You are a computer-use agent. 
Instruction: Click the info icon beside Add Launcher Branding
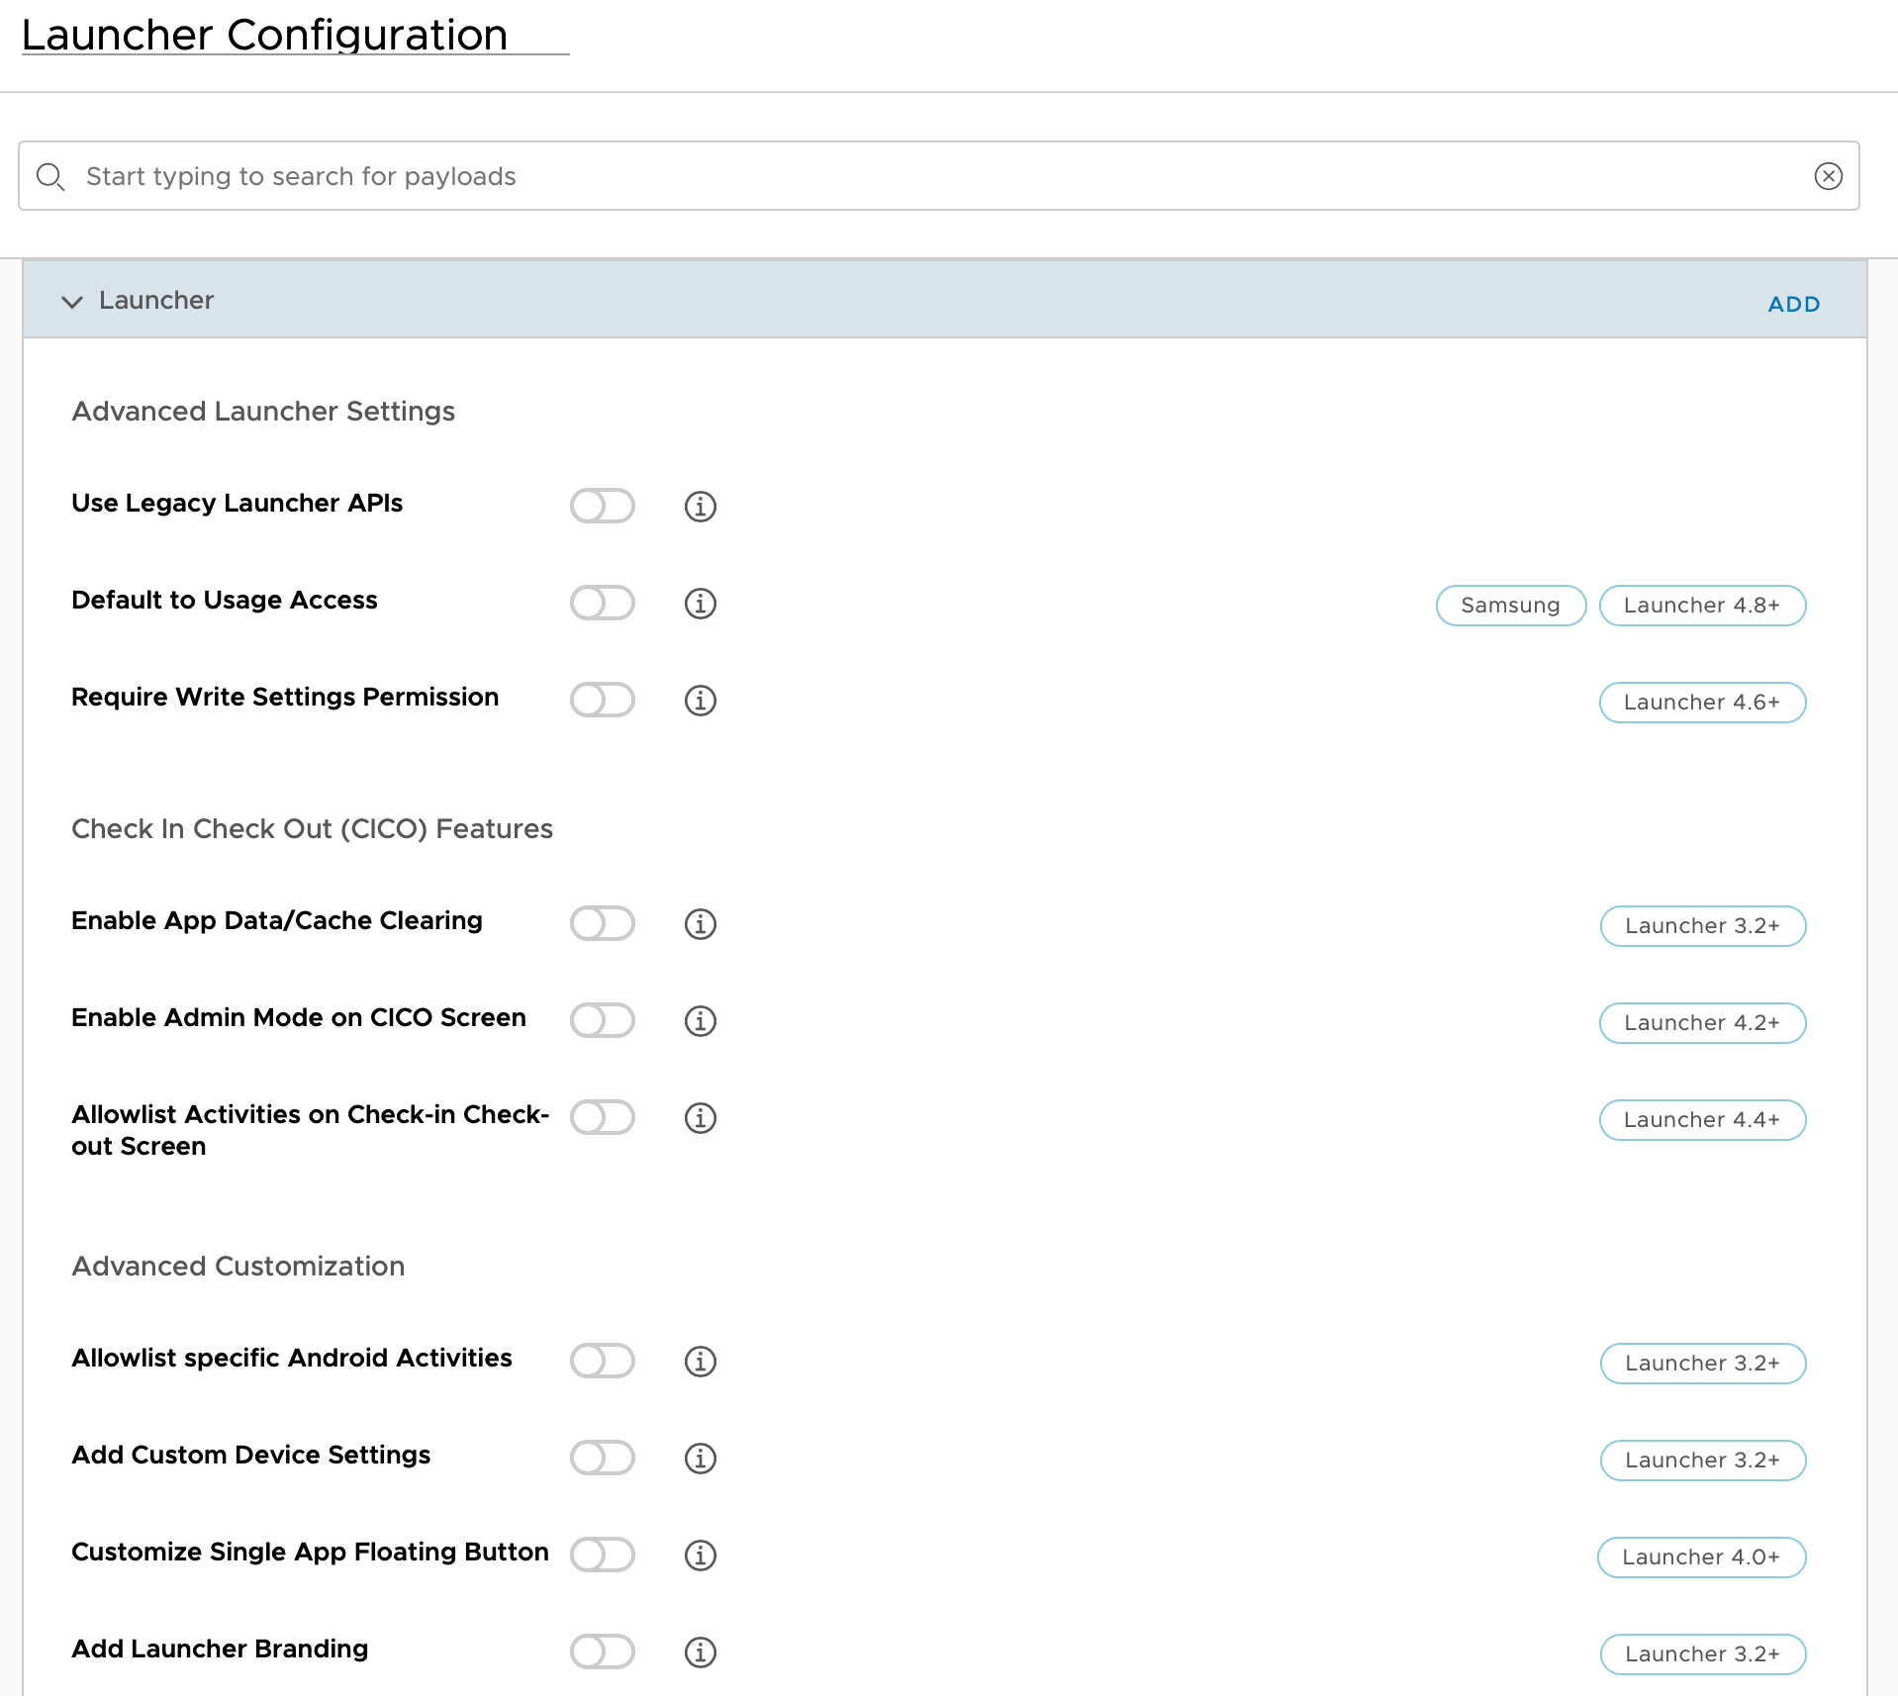(x=700, y=1651)
